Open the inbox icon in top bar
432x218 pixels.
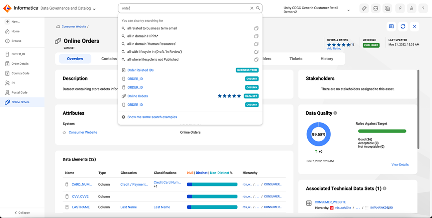tap(376, 9)
